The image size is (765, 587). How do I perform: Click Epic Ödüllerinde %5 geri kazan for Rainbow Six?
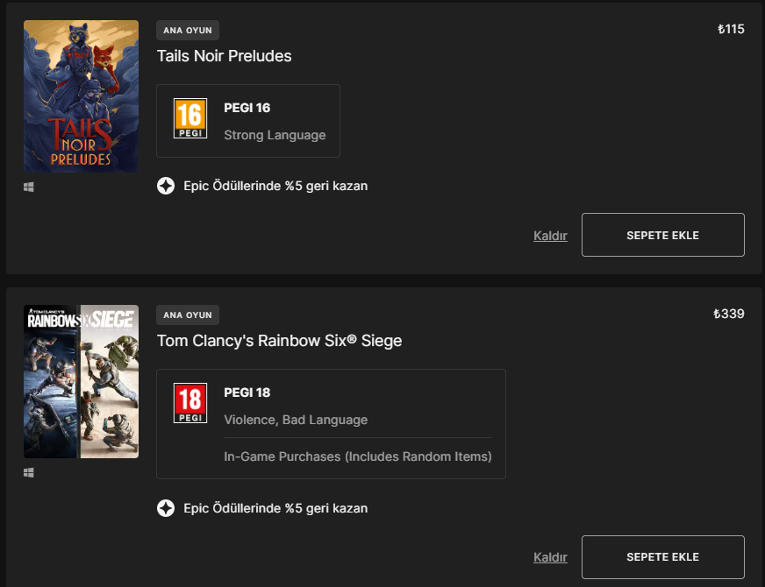tap(275, 508)
